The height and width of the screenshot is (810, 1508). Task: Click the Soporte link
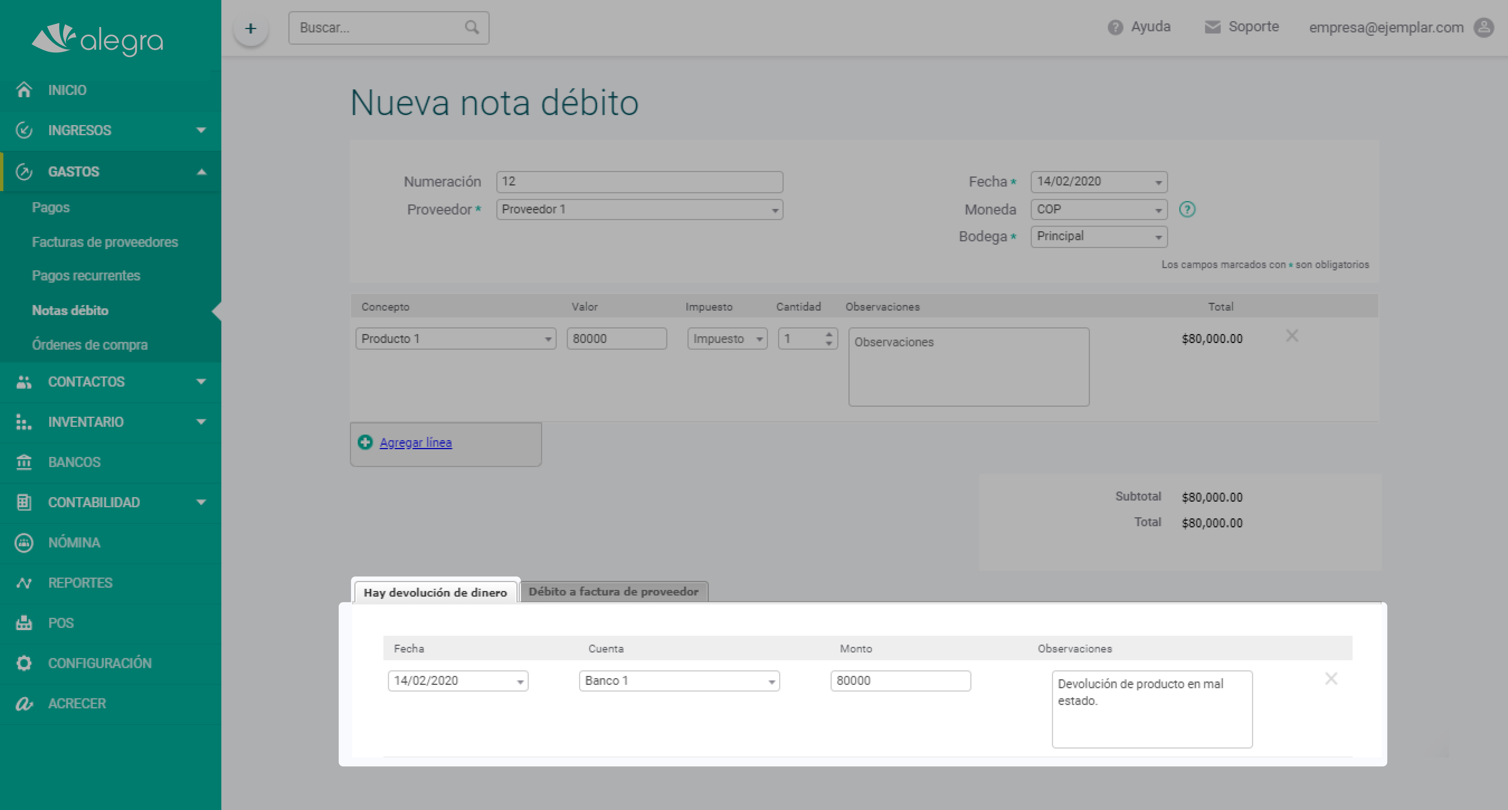[1253, 27]
